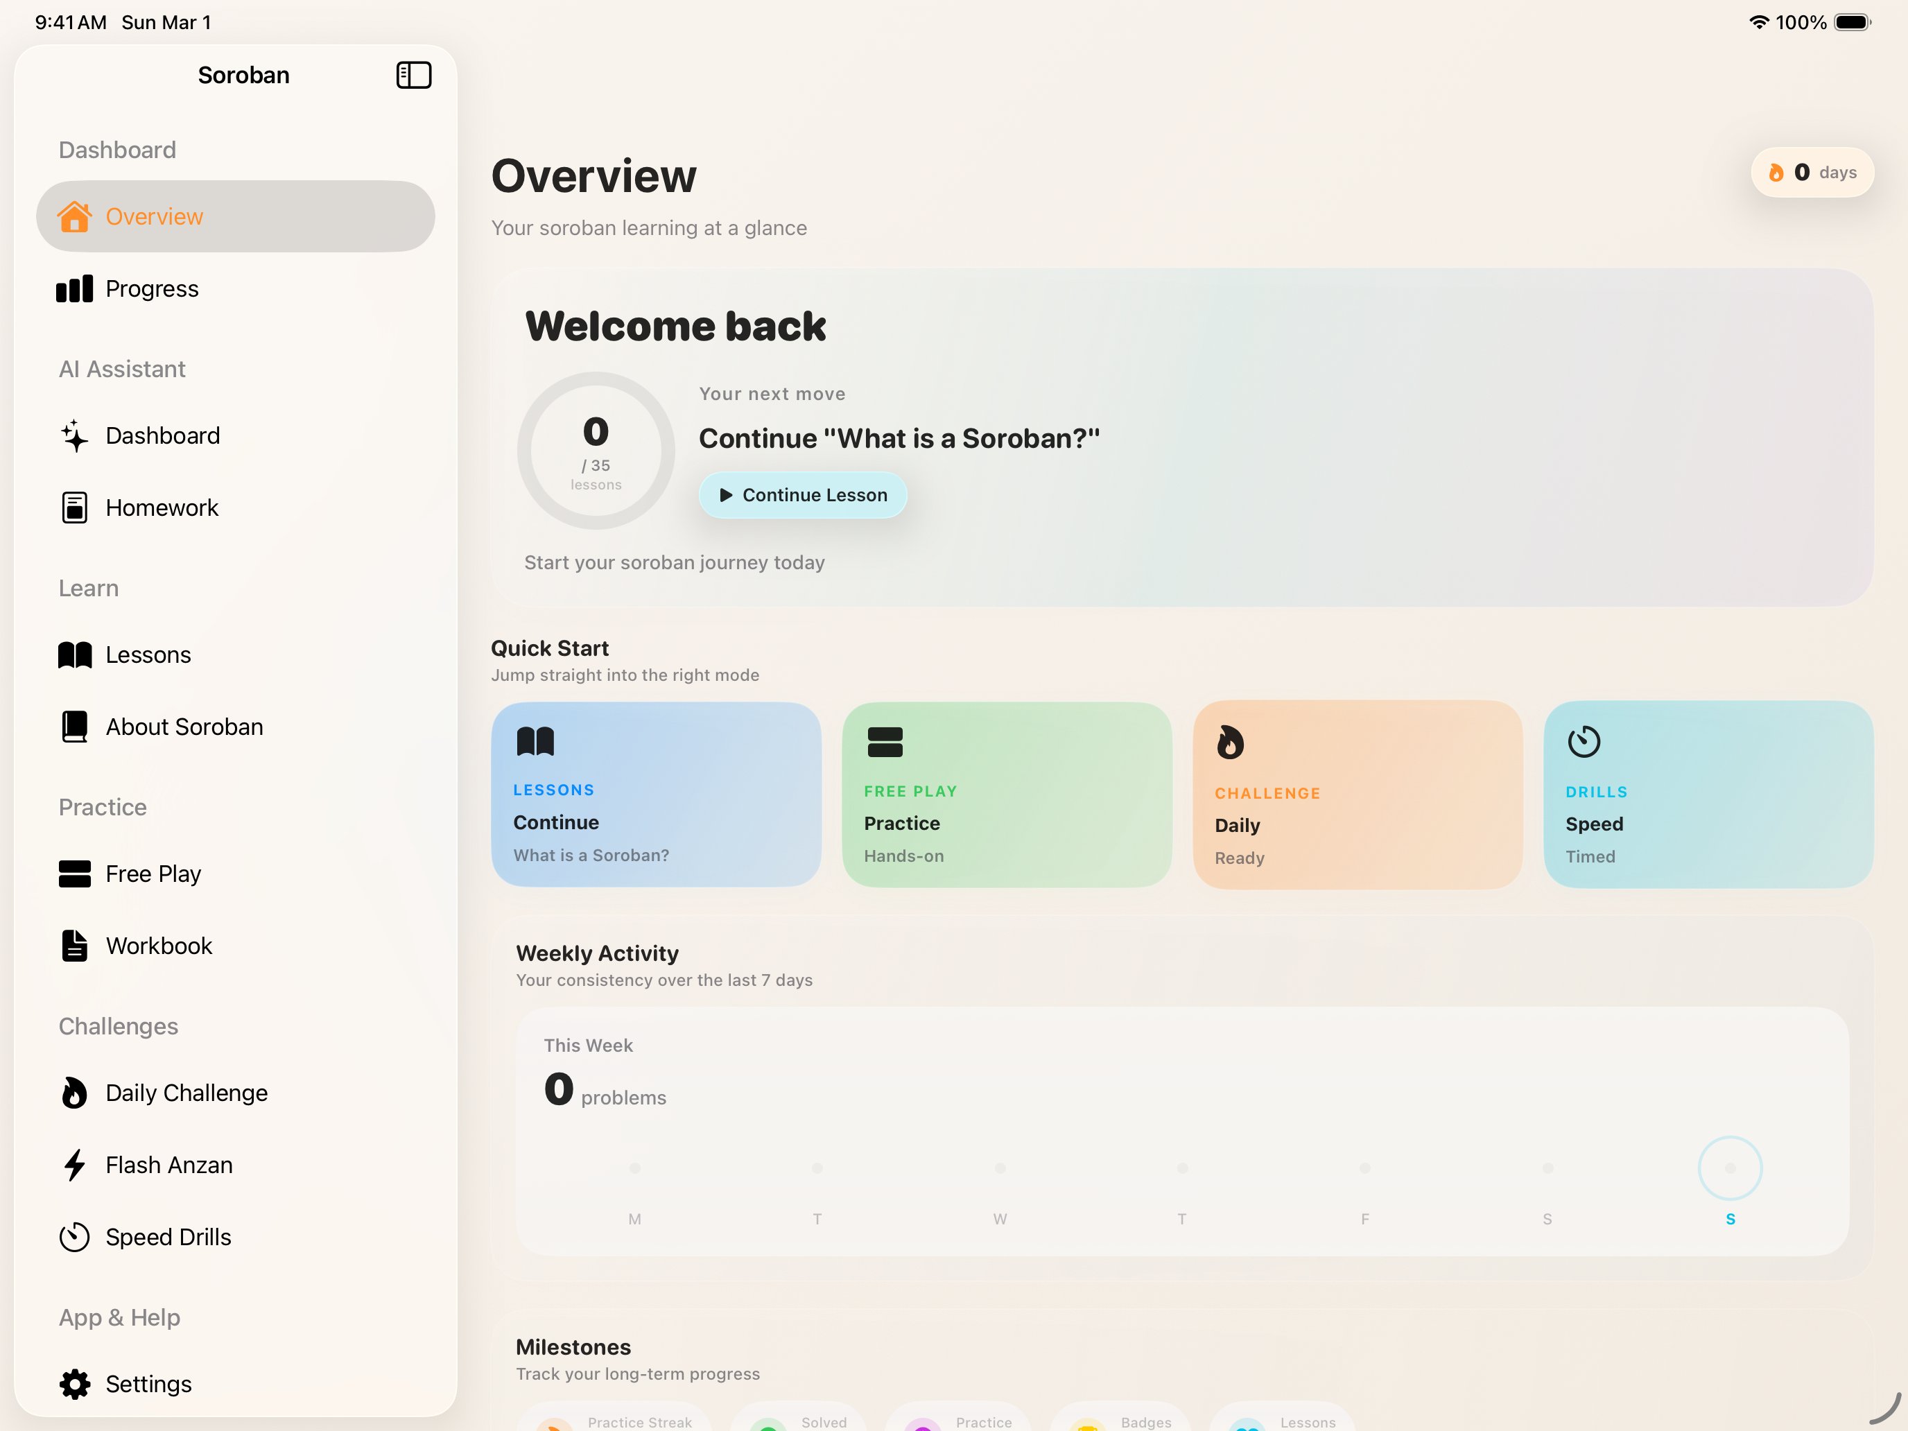Tap the 0 days streak badge
Viewport: 1908px width, 1431px height.
(x=1812, y=173)
